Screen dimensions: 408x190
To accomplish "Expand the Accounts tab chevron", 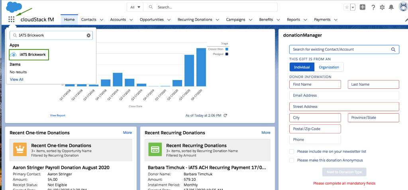I will point(131,20).
